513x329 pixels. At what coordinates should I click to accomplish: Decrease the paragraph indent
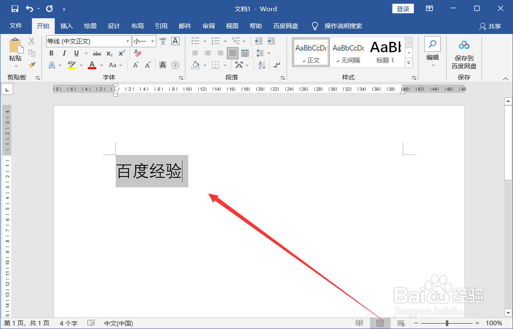pyautogui.click(x=259, y=41)
